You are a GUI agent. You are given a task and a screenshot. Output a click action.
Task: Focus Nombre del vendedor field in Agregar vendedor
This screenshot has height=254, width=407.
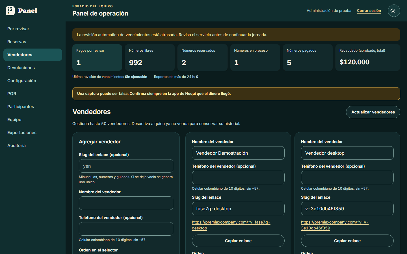click(126, 203)
